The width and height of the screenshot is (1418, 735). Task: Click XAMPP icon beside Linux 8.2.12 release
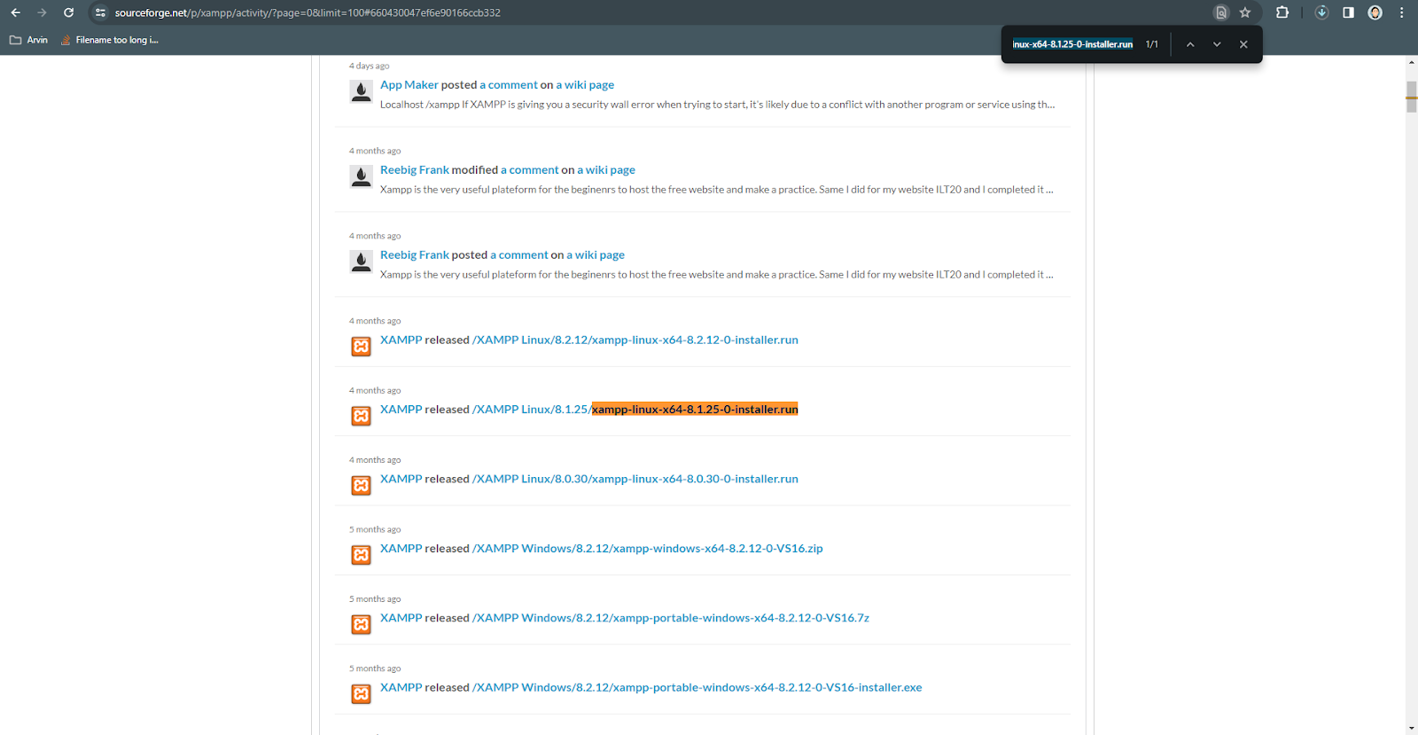click(x=361, y=347)
